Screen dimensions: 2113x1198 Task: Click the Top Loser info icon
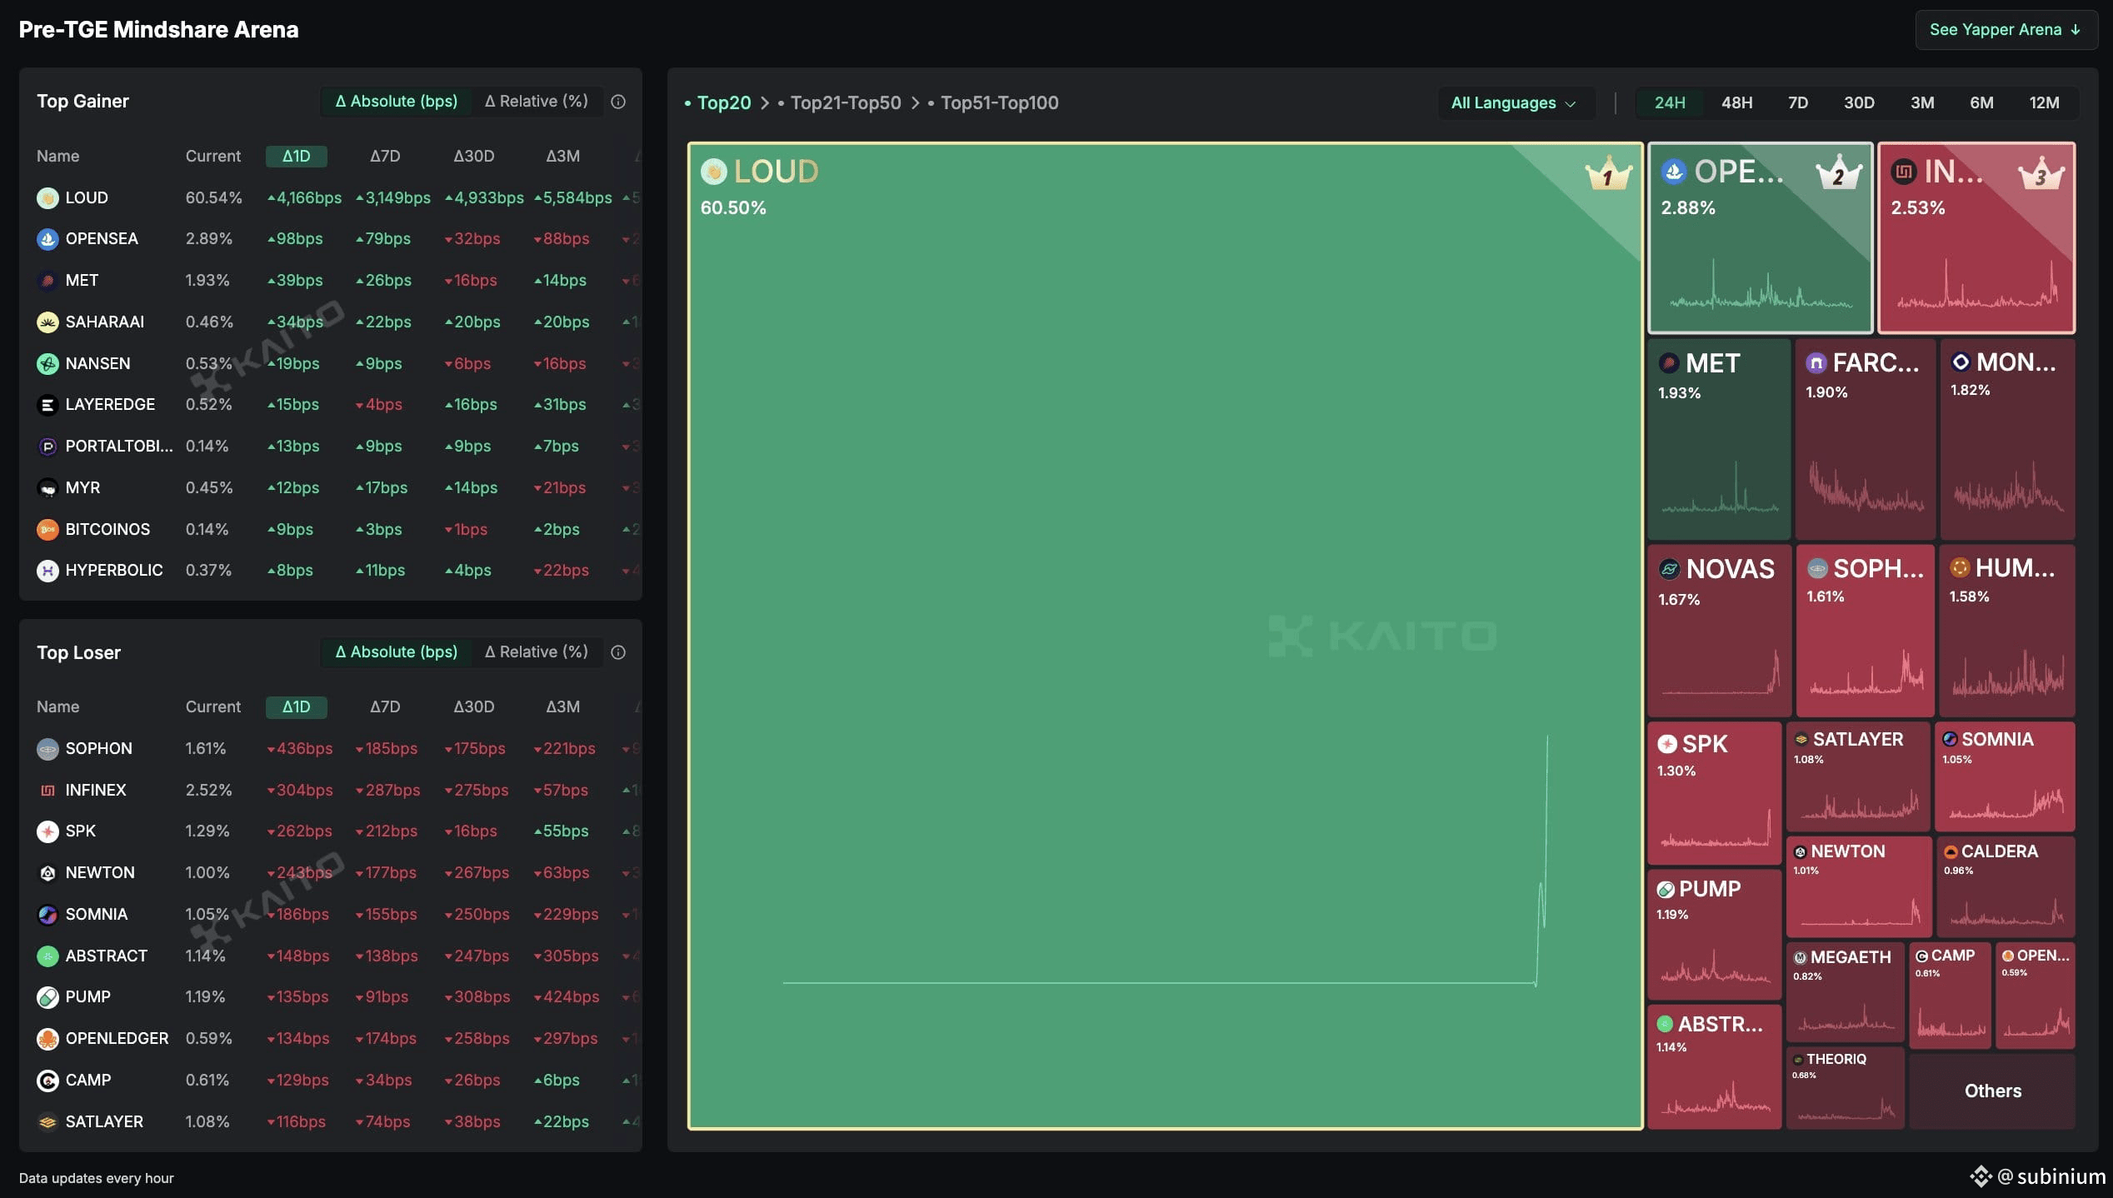tap(618, 652)
